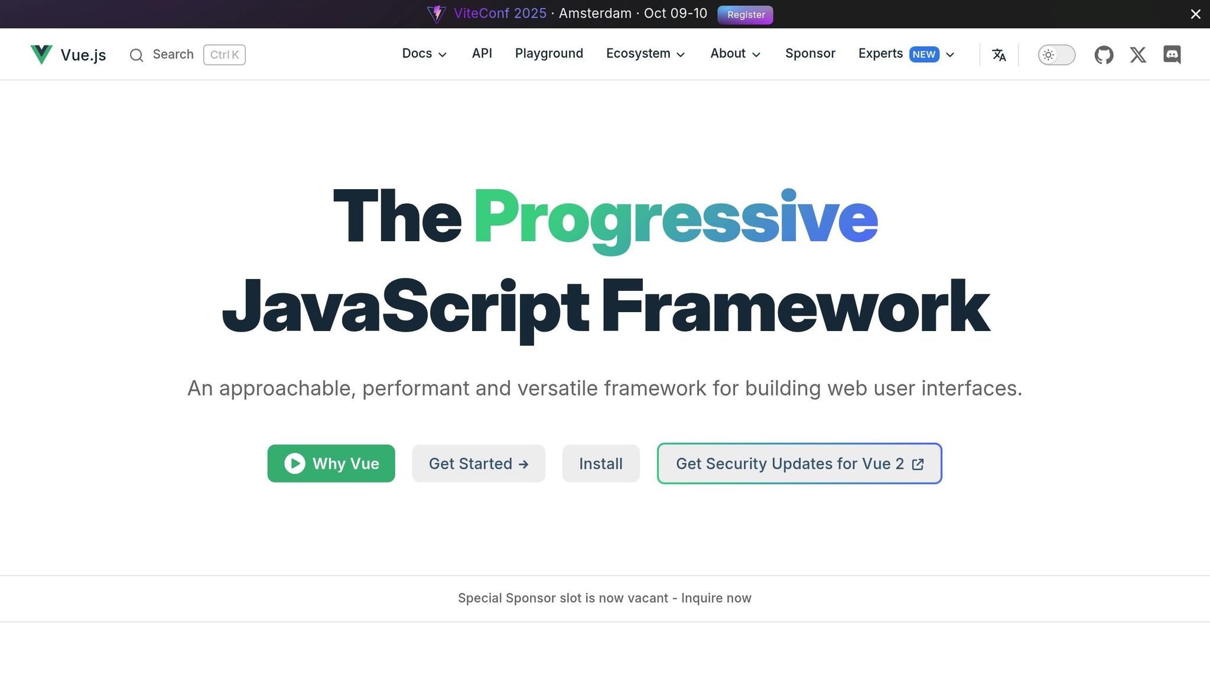Go to the Sponsor nav page
The image size is (1210, 681).
(810, 54)
